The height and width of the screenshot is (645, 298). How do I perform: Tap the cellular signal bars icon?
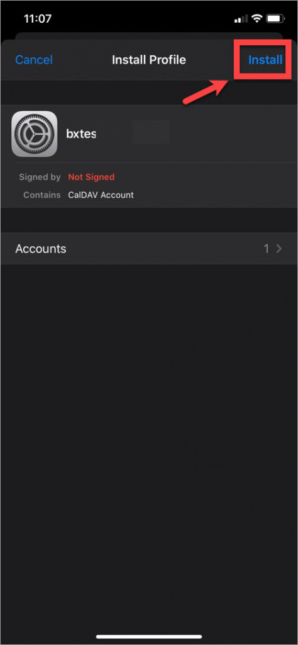click(241, 19)
